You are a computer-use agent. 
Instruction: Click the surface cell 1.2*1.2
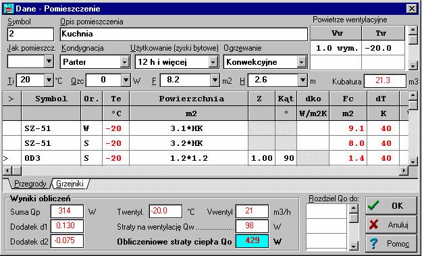pyautogui.click(x=188, y=158)
